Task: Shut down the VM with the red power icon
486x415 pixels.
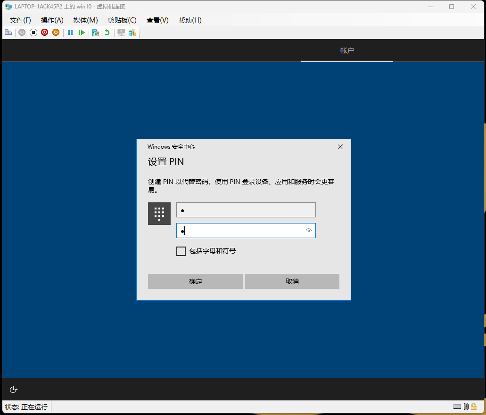Action: (x=45, y=32)
